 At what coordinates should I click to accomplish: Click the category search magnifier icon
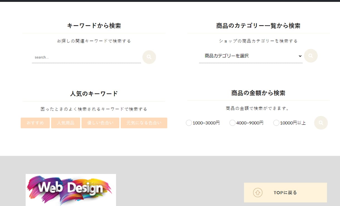point(311,56)
